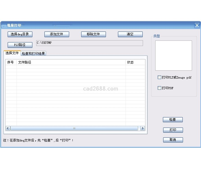Image resolution: width=201 pixels, height=177 pixels.
Task: Click the C:\YKYTMP path field
Action: [89, 43]
